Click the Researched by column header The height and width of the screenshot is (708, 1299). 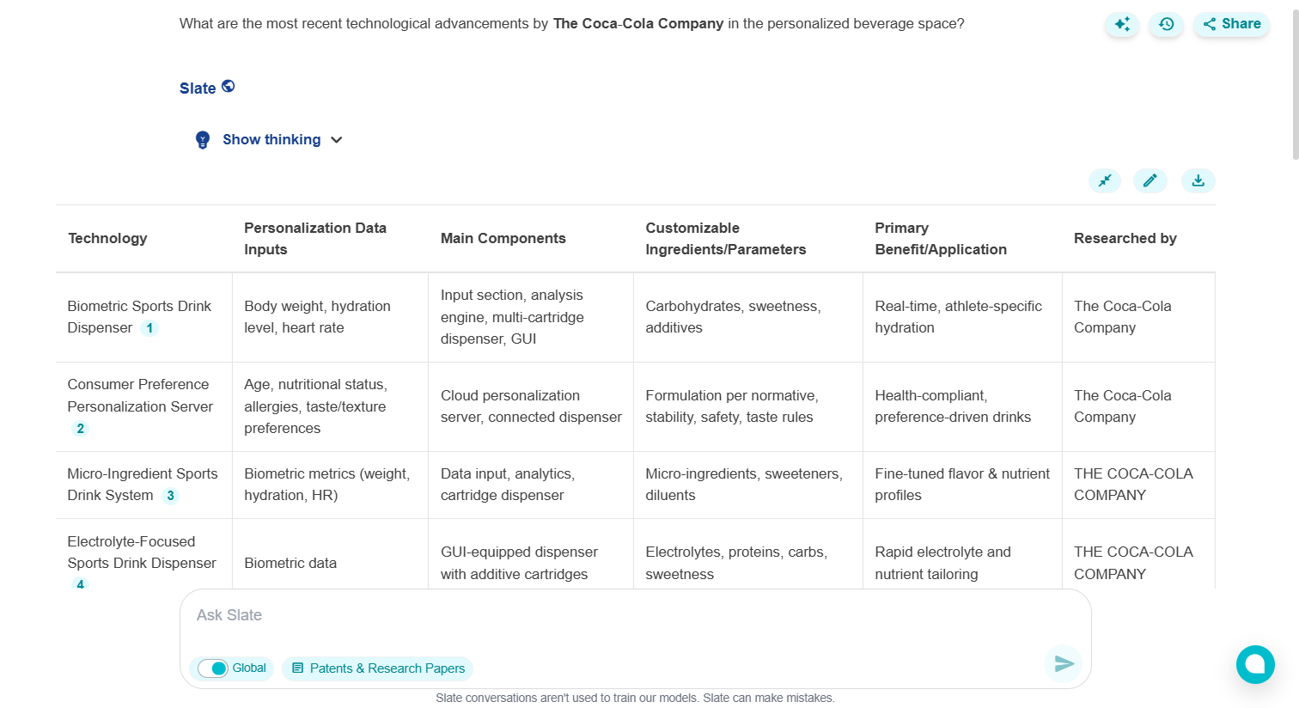pyautogui.click(x=1125, y=238)
